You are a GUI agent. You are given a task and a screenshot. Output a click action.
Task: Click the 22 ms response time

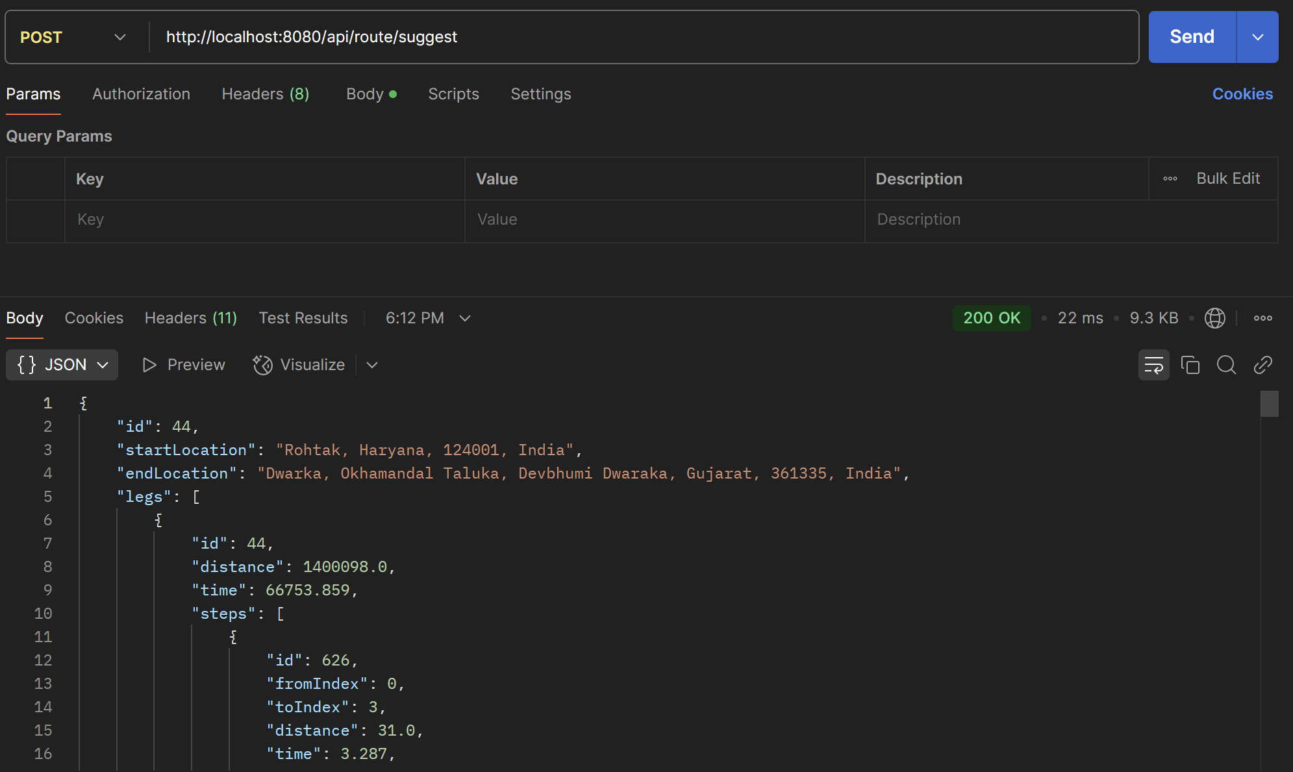pyautogui.click(x=1080, y=318)
